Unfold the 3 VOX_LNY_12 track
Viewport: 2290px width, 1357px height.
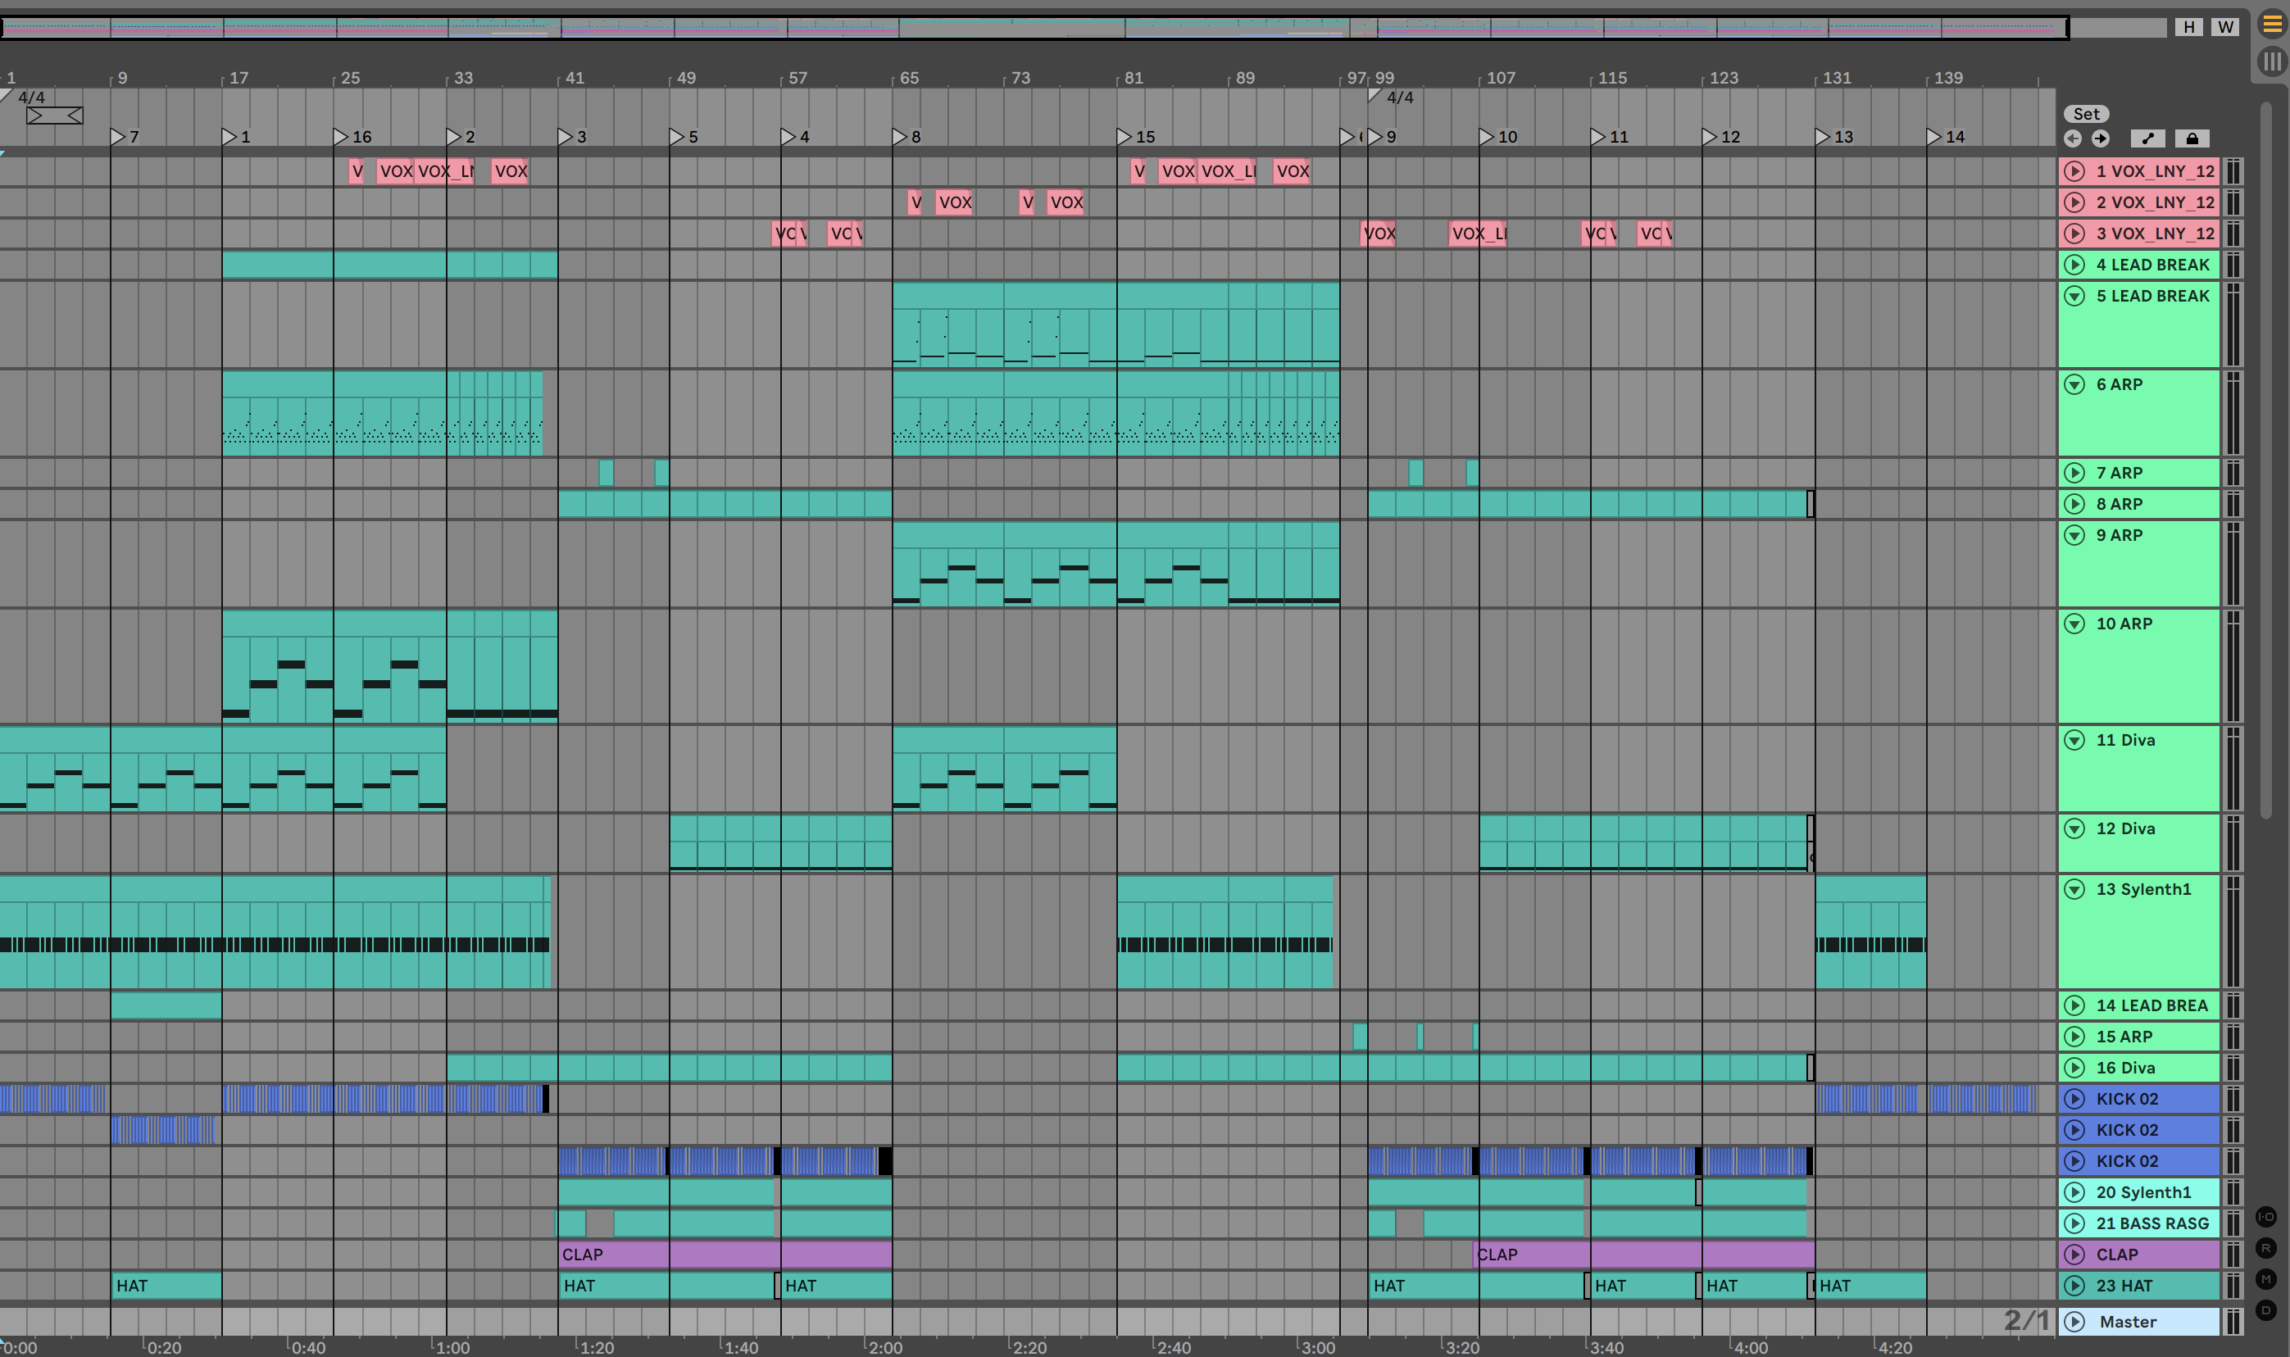pos(2074,234)
